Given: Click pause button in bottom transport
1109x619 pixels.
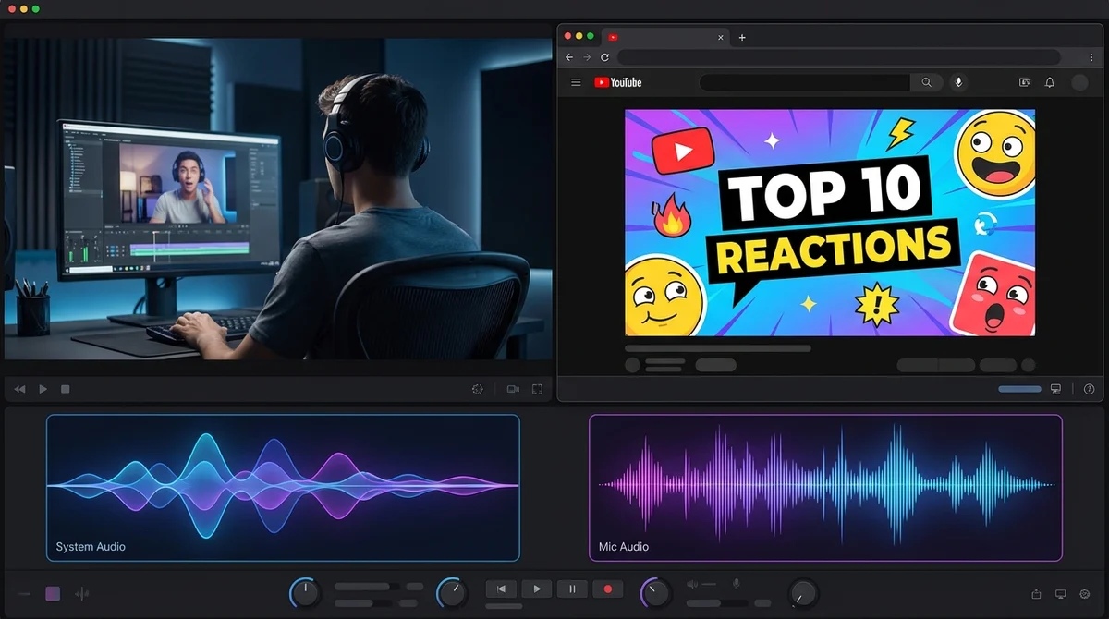Looking at the screenshot, I should (572, 589).
